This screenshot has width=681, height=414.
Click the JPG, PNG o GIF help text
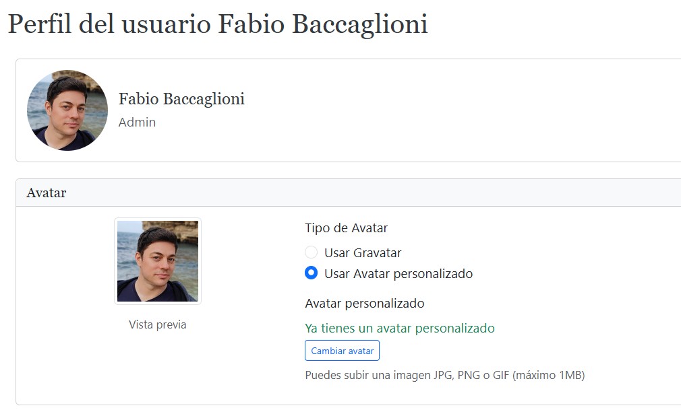click(x=445, y=375)
